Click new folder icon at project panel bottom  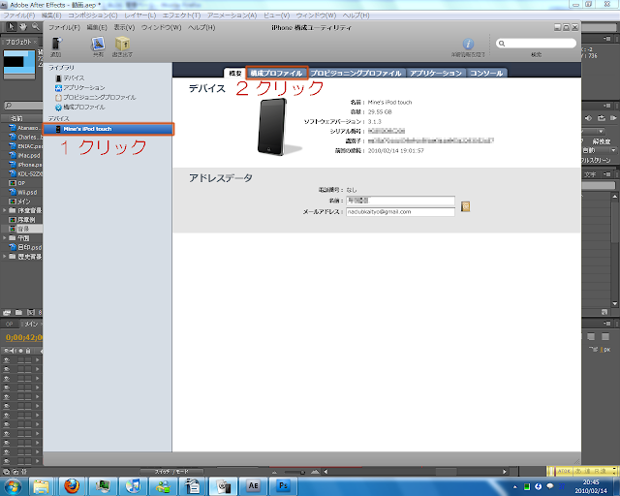pyautogui.click(x=18, y=313)
